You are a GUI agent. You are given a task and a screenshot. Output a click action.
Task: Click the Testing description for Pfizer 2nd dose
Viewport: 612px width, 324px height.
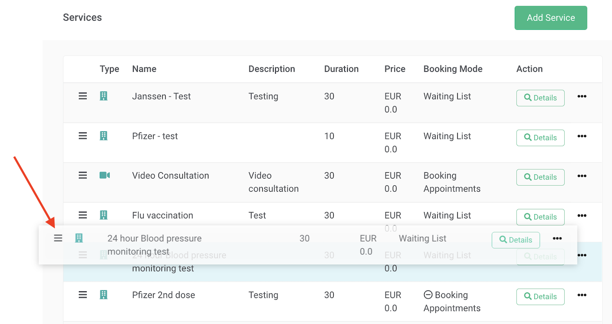(263, 295)
